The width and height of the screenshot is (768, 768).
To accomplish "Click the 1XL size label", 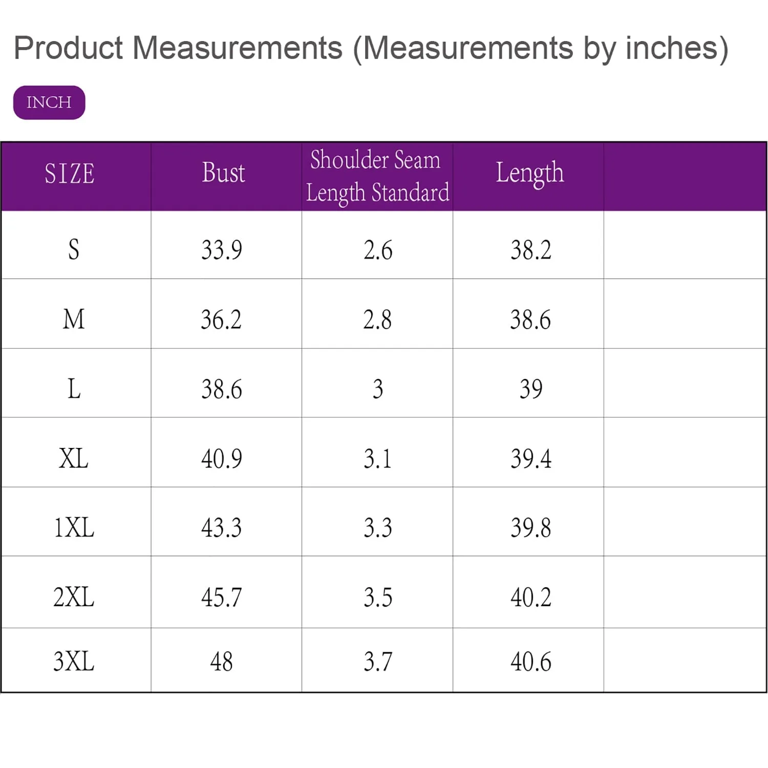I will [x=74, y=527].
